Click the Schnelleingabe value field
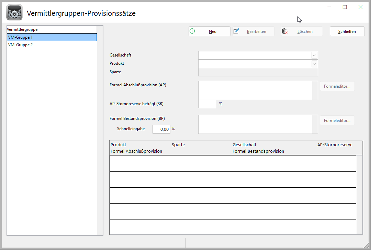This screenshot has height=250, width=371. point(161,129)
